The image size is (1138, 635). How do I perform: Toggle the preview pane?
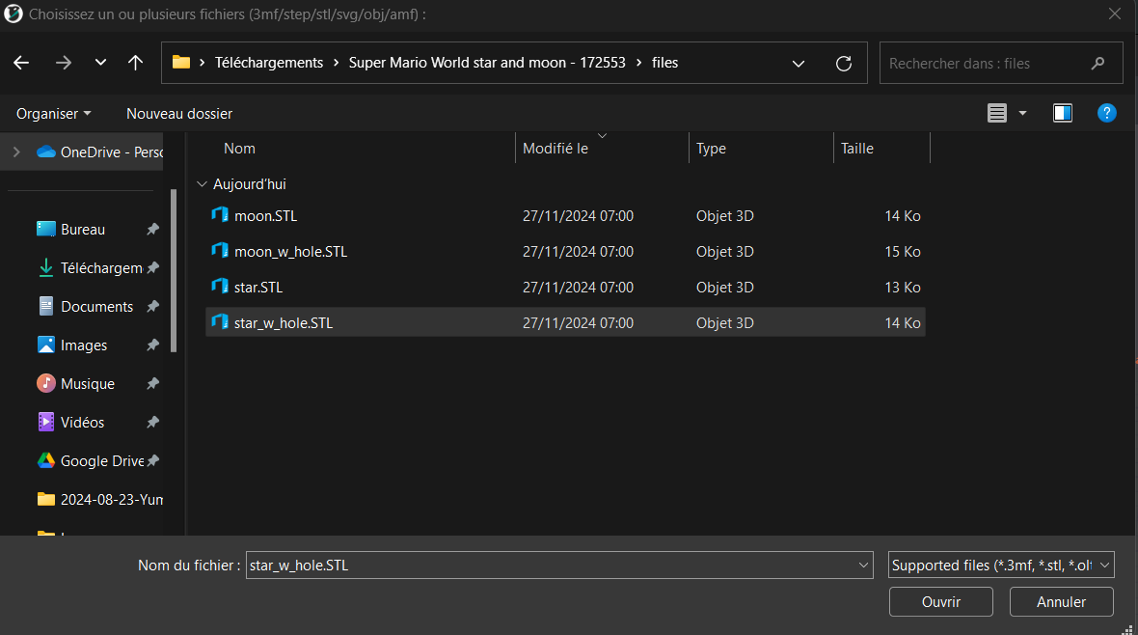[1063, 113]
